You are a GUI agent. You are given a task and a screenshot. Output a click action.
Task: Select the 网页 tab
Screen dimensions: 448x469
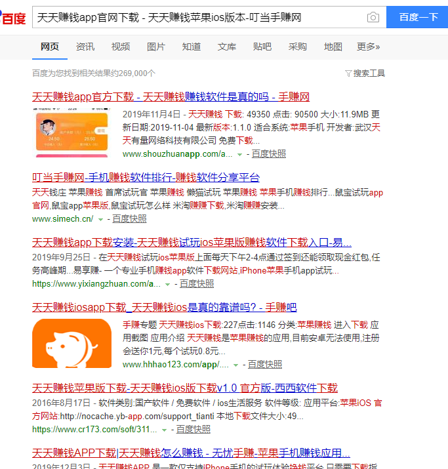point(50,47)
